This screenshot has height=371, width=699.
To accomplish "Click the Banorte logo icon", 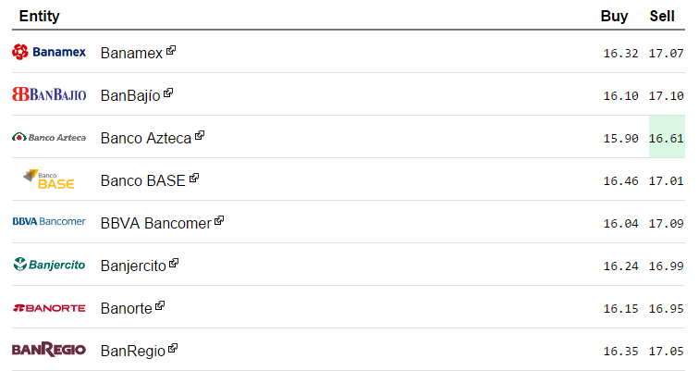I will click(49, 307).
